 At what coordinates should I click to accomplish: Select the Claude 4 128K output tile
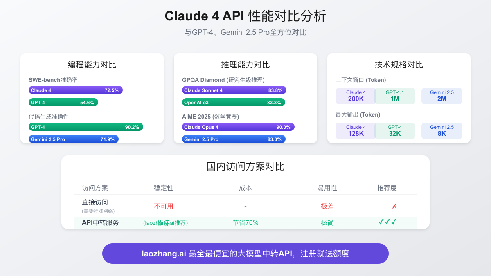tap(356, 131)
